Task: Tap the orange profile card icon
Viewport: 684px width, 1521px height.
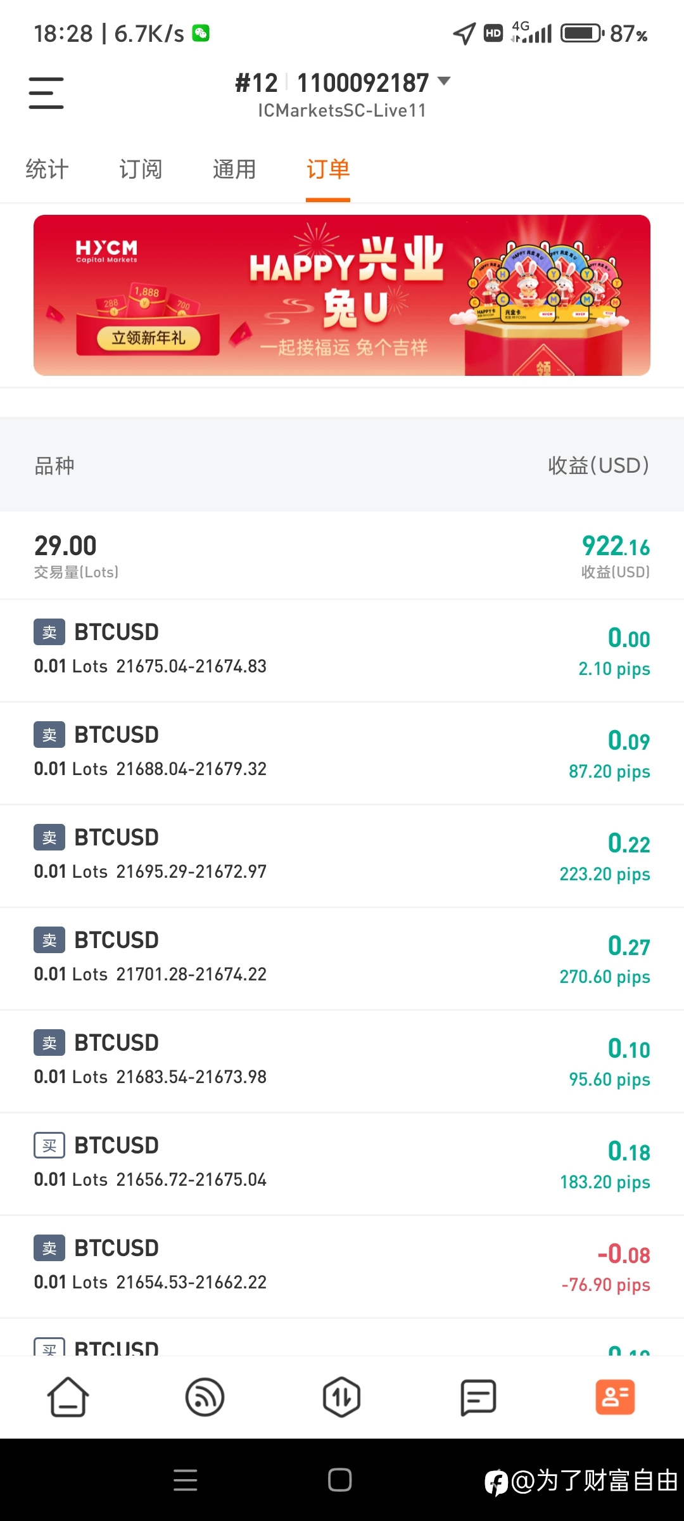Action: click(x=615, y=1397)
